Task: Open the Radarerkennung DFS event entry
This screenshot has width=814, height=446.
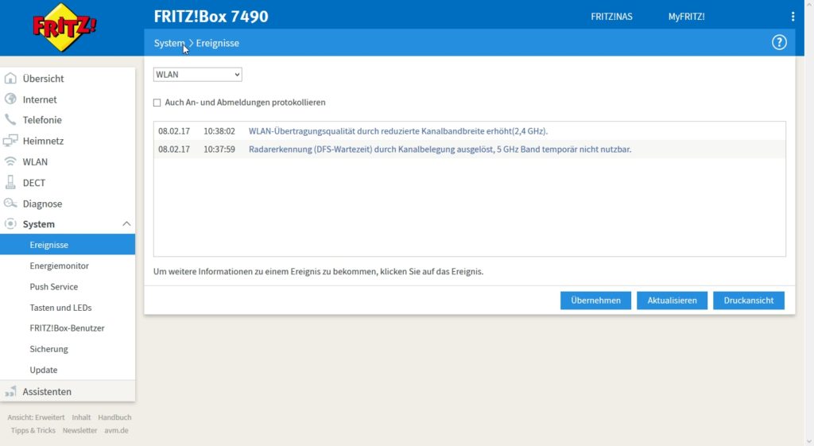Action: pos(440,149)
